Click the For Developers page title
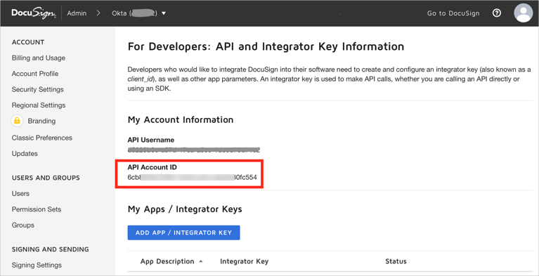 [x=266, y=46]
